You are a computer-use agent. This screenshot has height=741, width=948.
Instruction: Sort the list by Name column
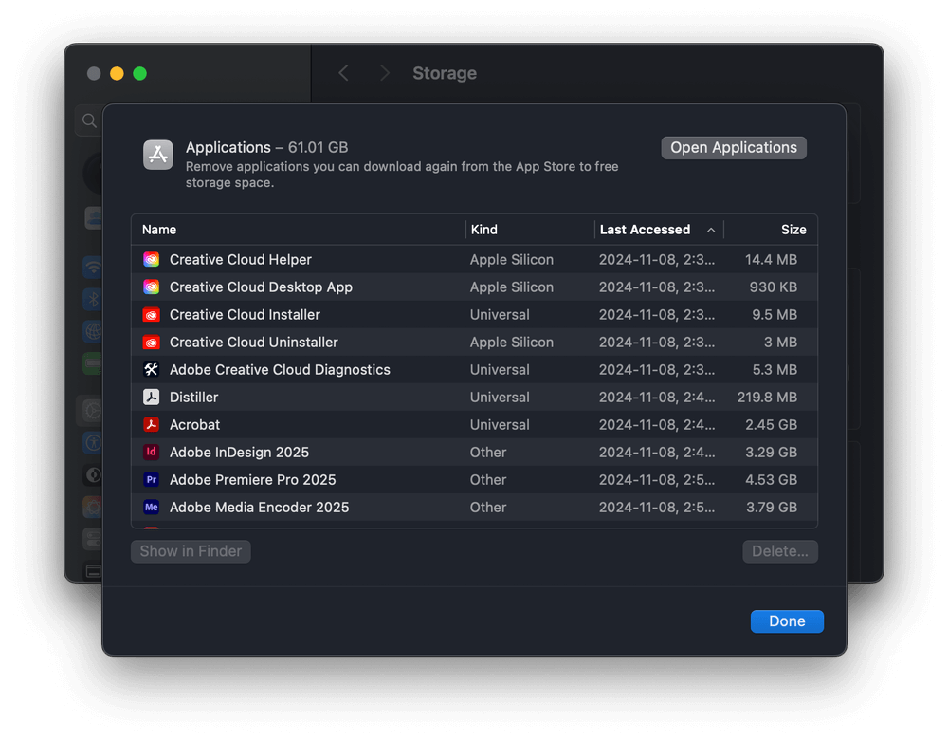pos(159,230)
